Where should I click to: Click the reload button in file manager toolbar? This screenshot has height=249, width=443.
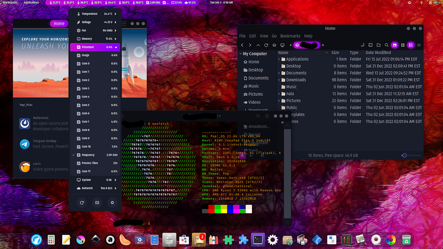(266, 45)
